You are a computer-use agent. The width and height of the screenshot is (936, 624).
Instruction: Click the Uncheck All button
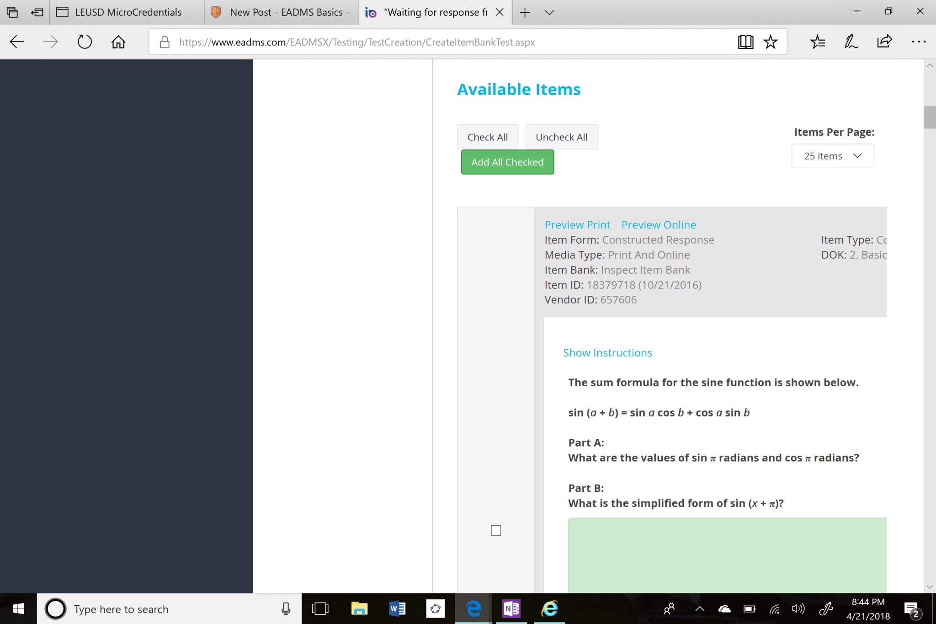coord(561,137)
